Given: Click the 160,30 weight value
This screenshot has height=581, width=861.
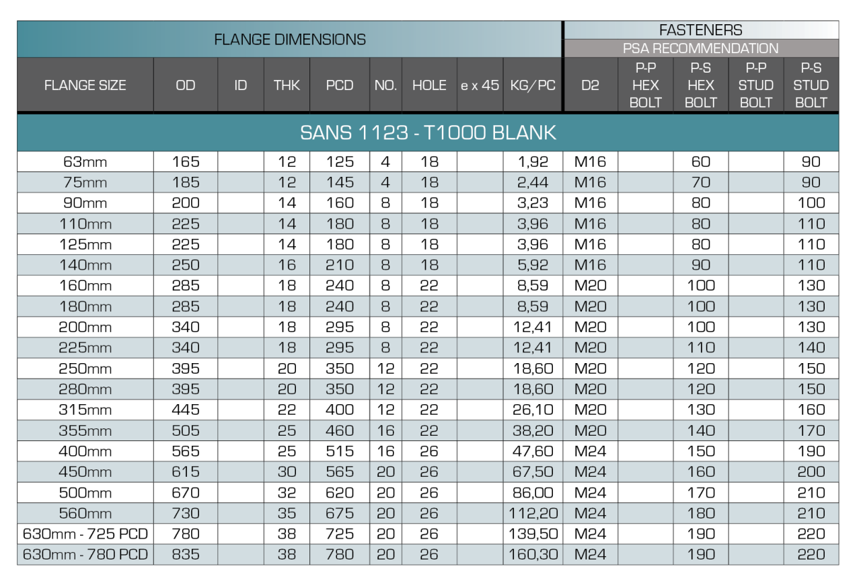Looking at the screenshot, I should click(x=533, y=555).
